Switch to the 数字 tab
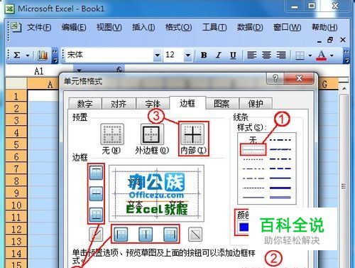 click(x=85, y=104)
